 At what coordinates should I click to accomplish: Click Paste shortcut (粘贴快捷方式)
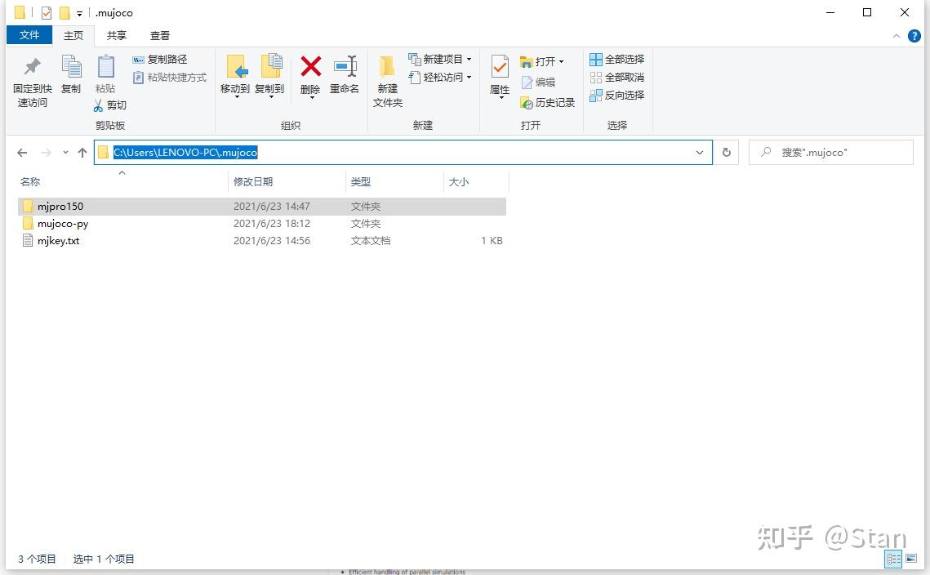point(170,77)
